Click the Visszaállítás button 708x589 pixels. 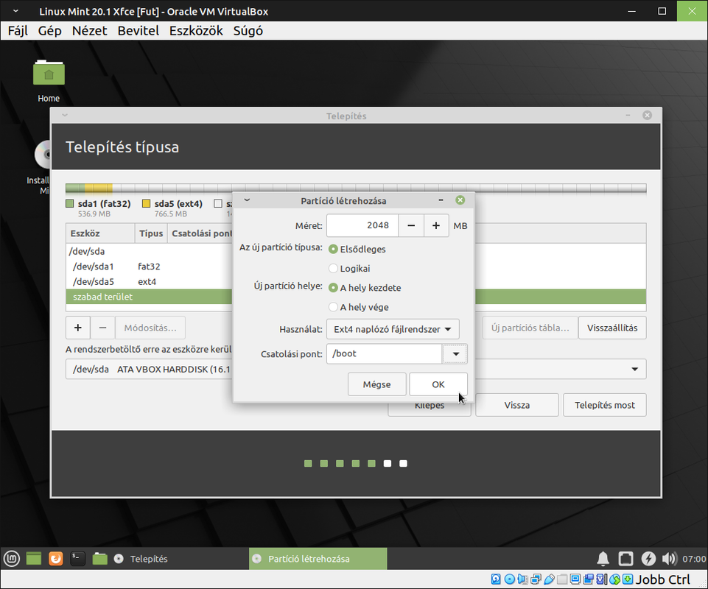click(x=612, y=328)
